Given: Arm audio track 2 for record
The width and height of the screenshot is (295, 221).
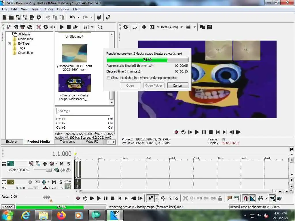Looking at the screenshot, I should pyautogui.click(x=30, y=182).
